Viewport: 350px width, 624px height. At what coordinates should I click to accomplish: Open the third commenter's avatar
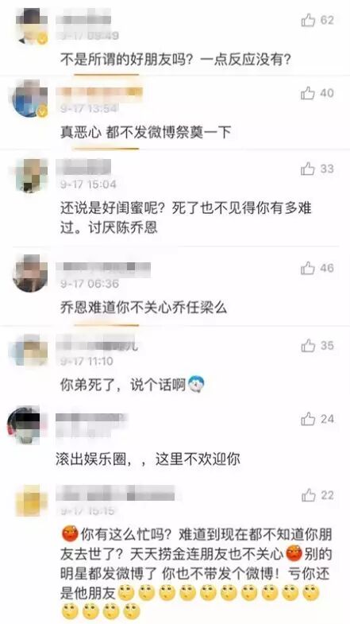(32, 175)
